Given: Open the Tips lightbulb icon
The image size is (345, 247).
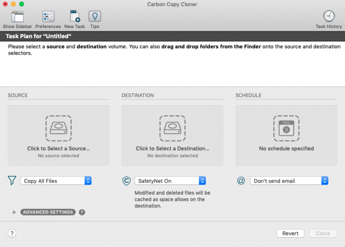Looking at the screenshot, I should pyautogui.click(x=95, y=16).
